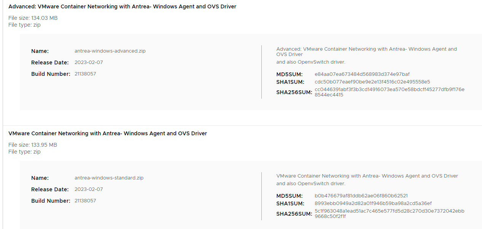Viewport: 482px width, 229px height.
Task: Click the File type line under the standard heading
Action: 24,152
